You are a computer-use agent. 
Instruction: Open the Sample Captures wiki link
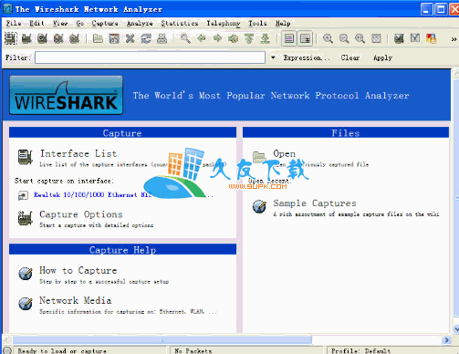(x=315, y=203)
